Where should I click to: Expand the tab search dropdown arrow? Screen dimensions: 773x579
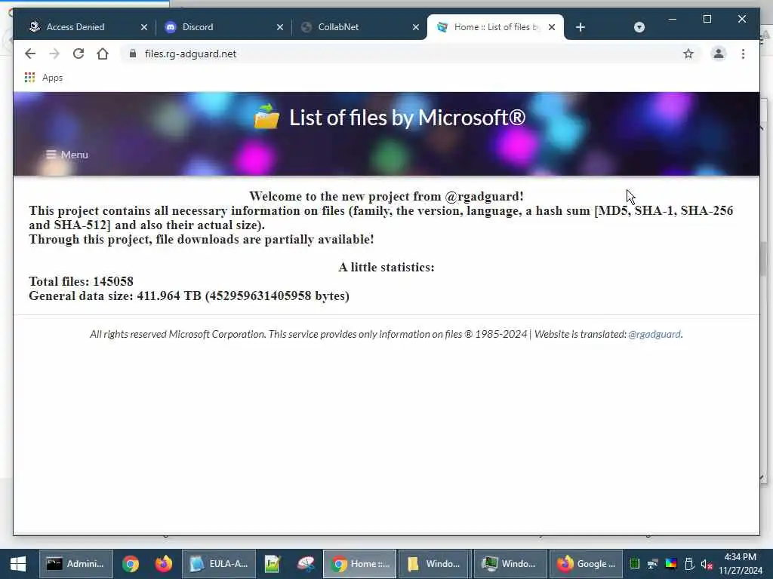pyautogui.click(x=639, y=27)
